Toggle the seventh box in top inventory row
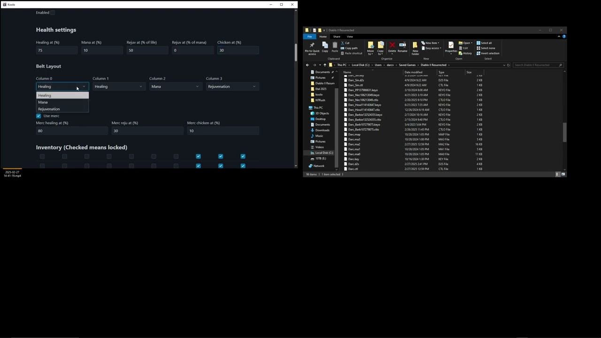This screenshot has height=338, width=601. [x=176, y=156]
